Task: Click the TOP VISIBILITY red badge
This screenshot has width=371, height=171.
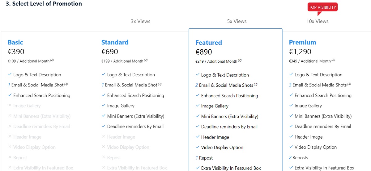Action: coord(322,7)
